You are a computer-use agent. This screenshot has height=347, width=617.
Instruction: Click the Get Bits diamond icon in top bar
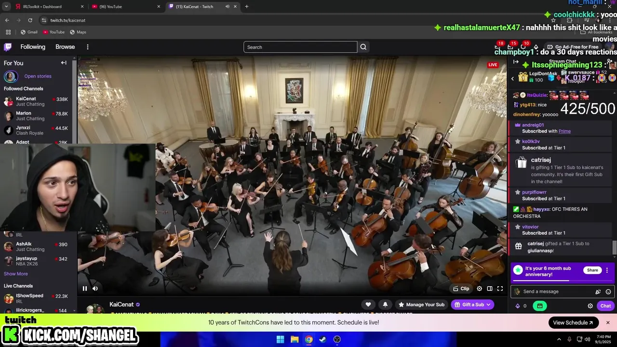click(536, 47)
